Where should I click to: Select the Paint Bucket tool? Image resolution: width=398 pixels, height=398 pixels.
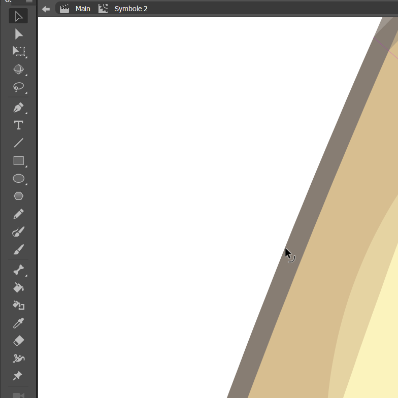pyautogui.click(x=18, y=287)
